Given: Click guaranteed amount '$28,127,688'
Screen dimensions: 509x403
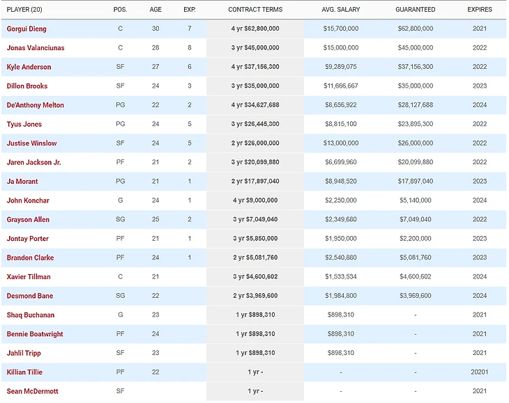Looking at the screenshot, I should pyautogui.click(x=416, y=105).
